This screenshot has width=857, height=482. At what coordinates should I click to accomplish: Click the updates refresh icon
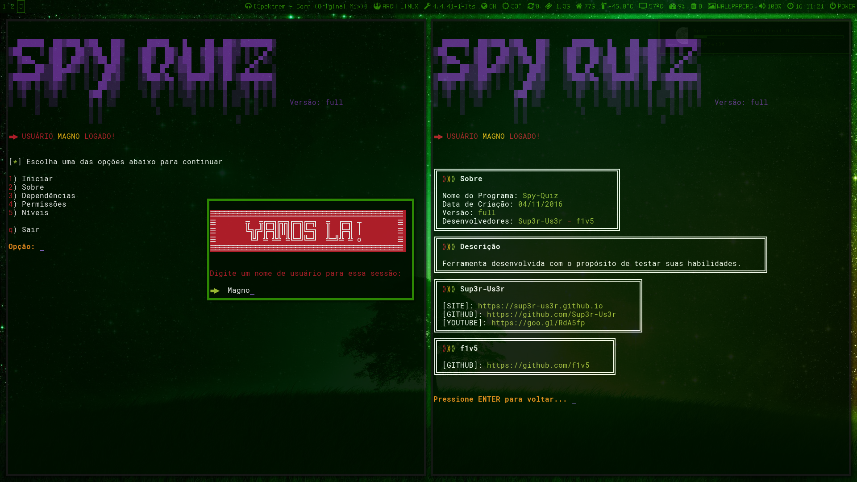(530, 6)
